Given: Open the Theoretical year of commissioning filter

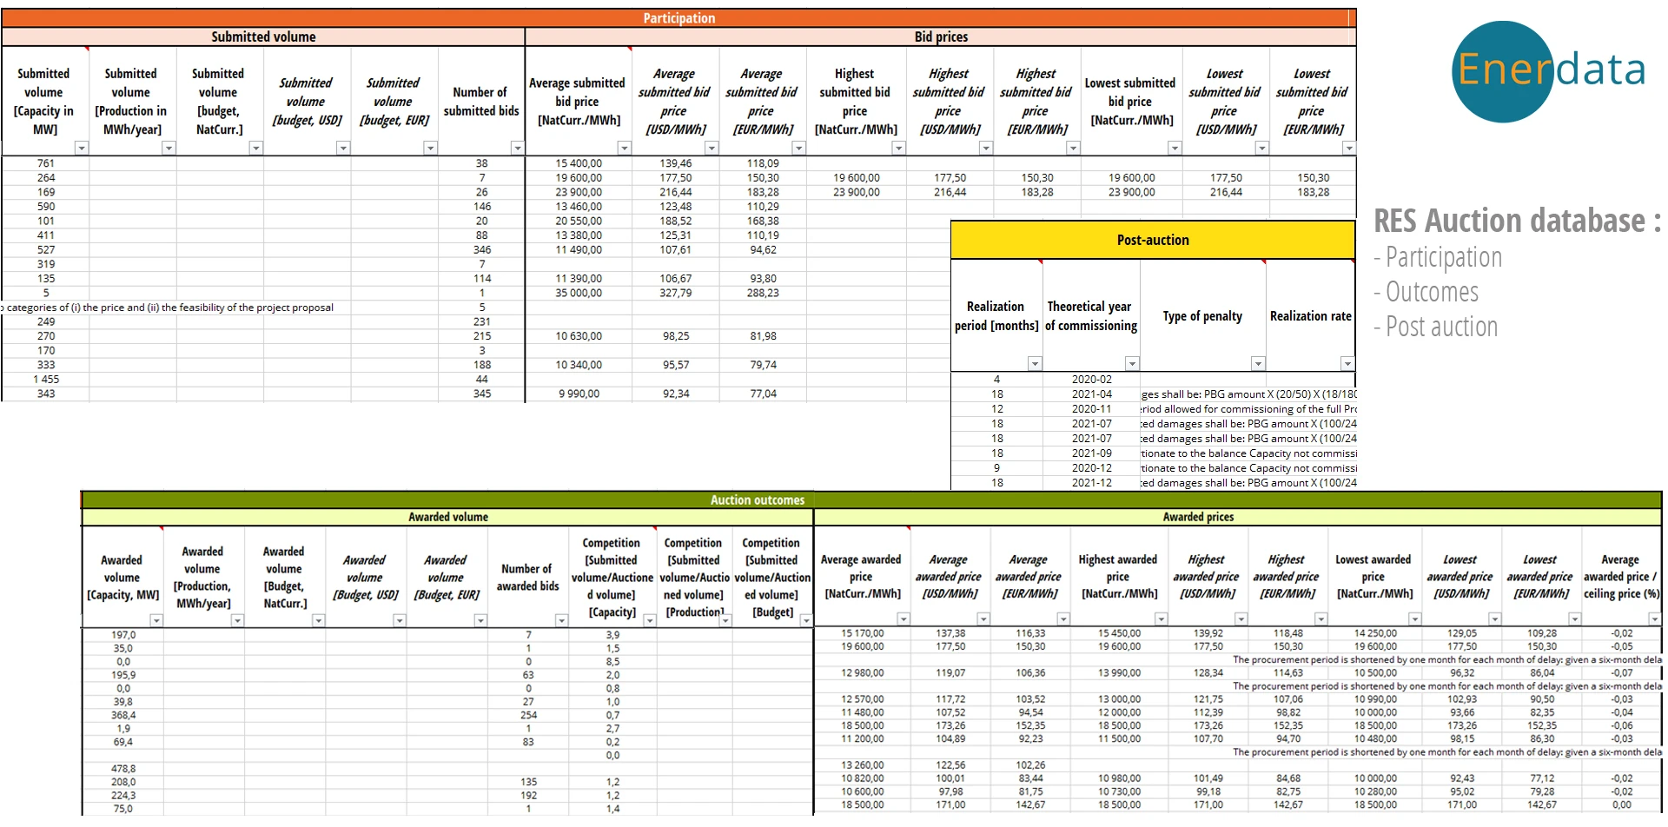Looking at the screenshot, I should tap(1132, 364).
